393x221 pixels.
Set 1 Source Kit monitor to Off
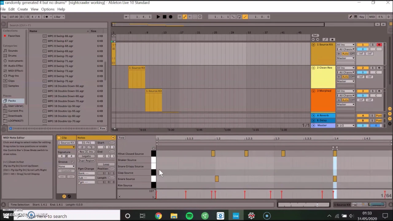tap(352, 54)
